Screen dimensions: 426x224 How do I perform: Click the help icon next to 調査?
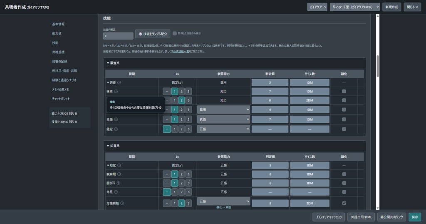pyautogui.click(x=119, y=82)
